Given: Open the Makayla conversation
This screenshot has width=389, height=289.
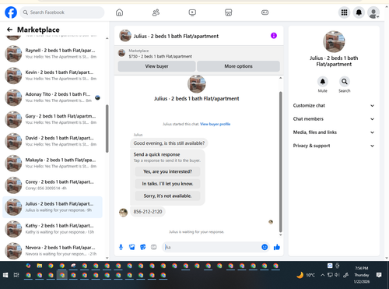Looking at the screenshot, I should tap(52, 163).
